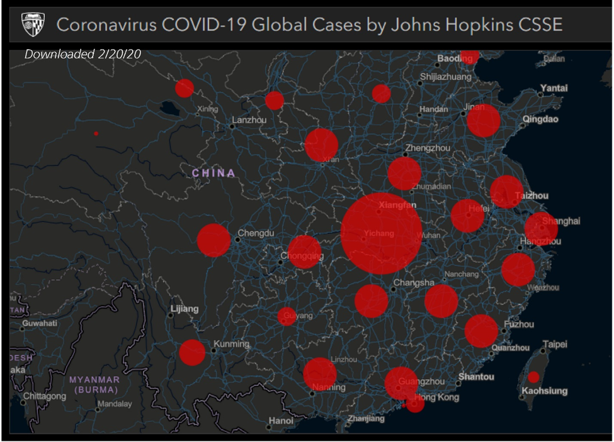Click the red circle near Hong Kong label
614x442 pixels.
pos(415,403)
